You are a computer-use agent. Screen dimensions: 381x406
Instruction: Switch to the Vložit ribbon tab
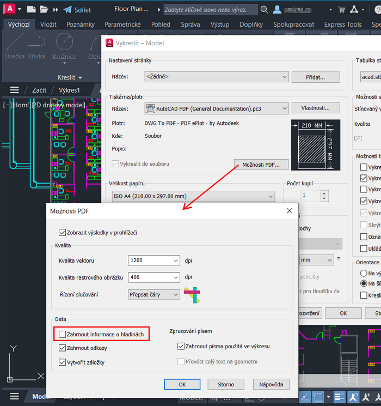click(x=48, y=25)
